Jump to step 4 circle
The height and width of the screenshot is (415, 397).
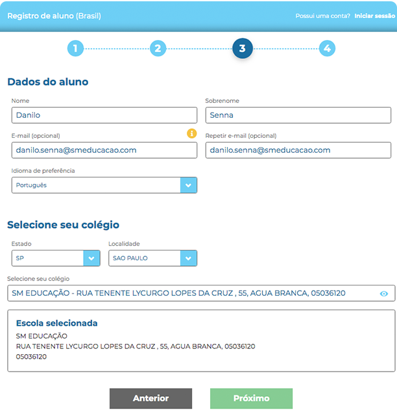click(x=327, y=49)
